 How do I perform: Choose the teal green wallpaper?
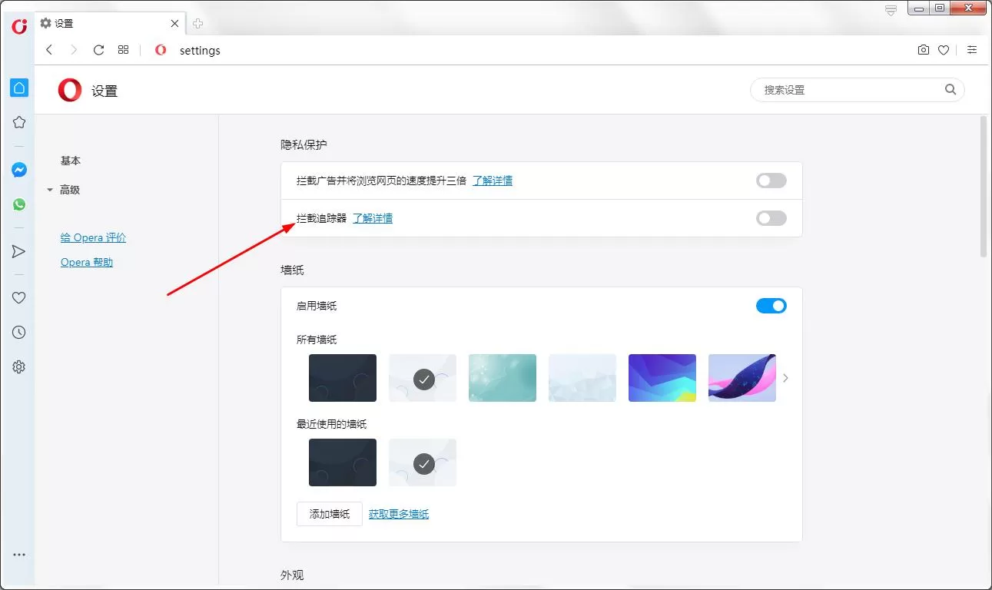pyautogui.click(x=503, y=378)
